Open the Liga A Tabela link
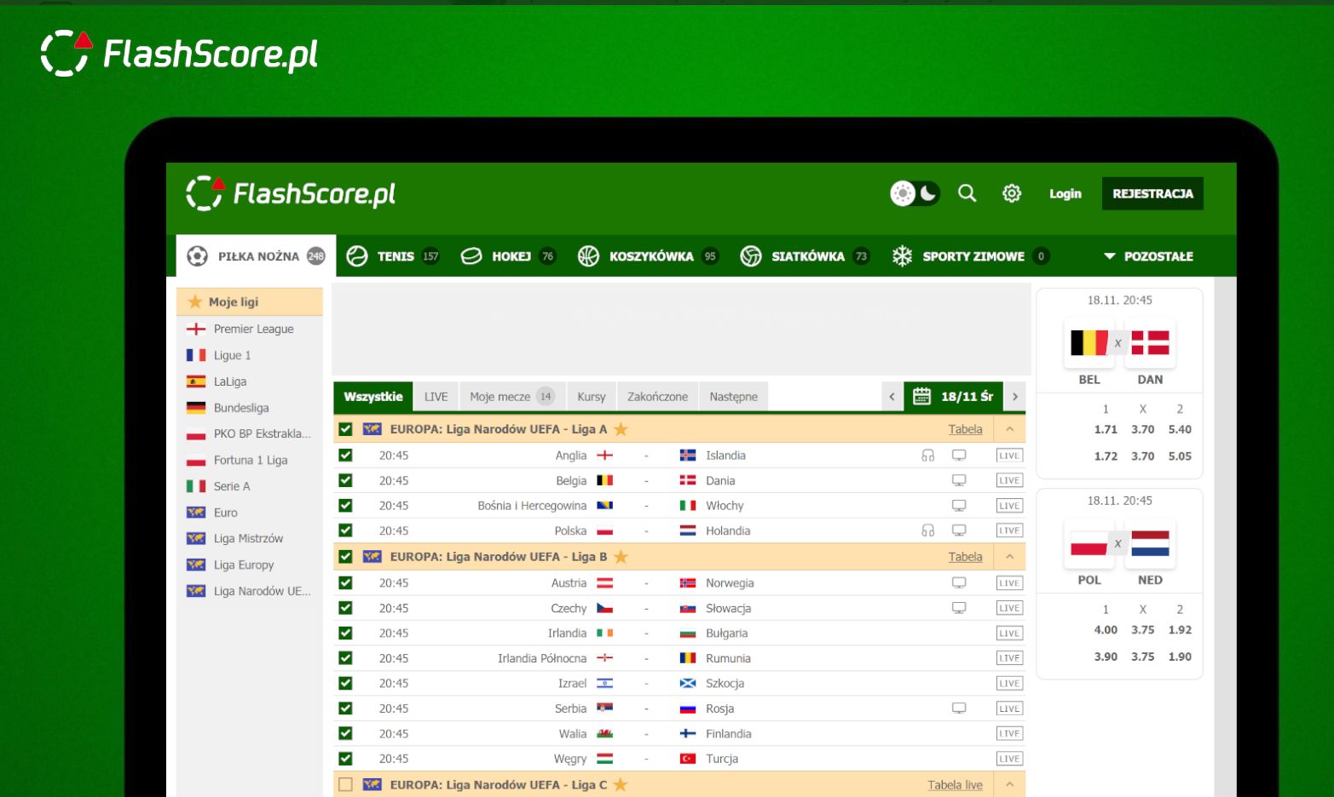Viewport: 1334px width, 797px height. click(965, 429)
